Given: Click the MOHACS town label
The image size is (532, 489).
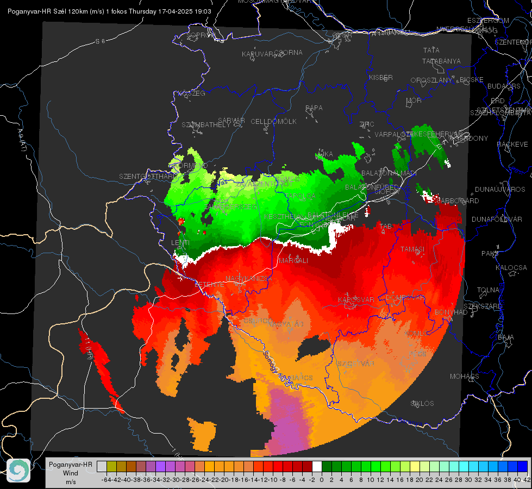Looking at the screenshot, I should coord(464,377).
